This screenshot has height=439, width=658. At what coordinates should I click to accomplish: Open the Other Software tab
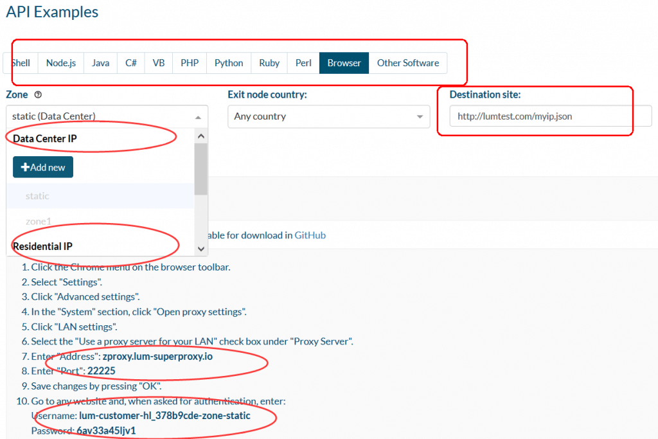[x=408, y=63]
